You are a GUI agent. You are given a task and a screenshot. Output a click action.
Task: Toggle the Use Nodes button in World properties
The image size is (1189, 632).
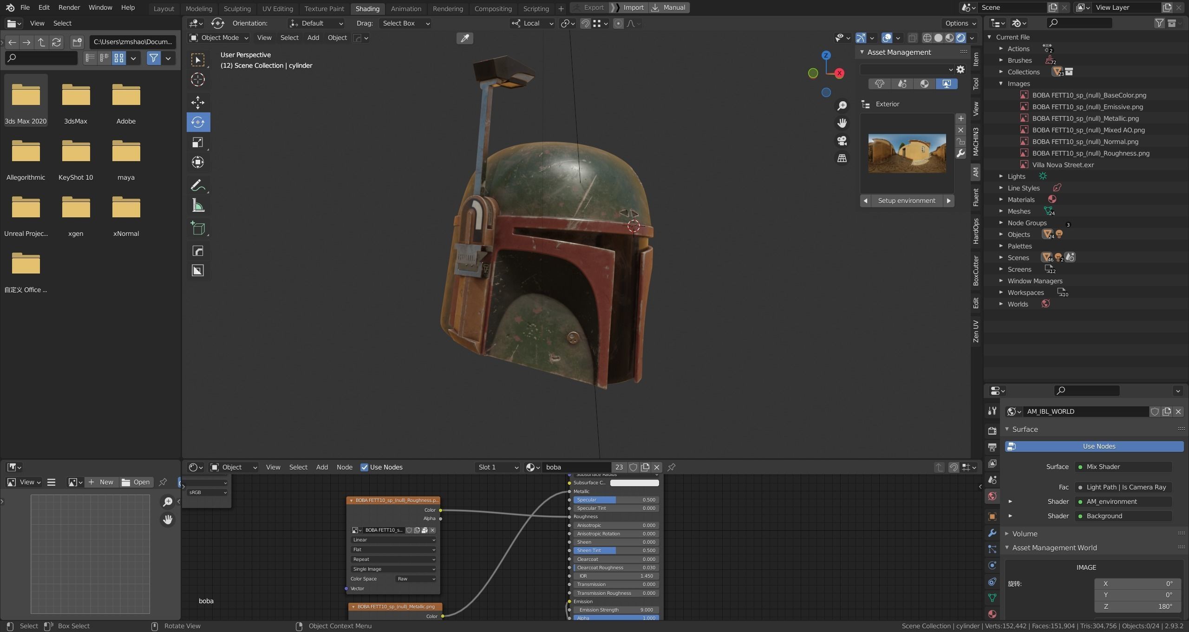tap(1094, 446)
